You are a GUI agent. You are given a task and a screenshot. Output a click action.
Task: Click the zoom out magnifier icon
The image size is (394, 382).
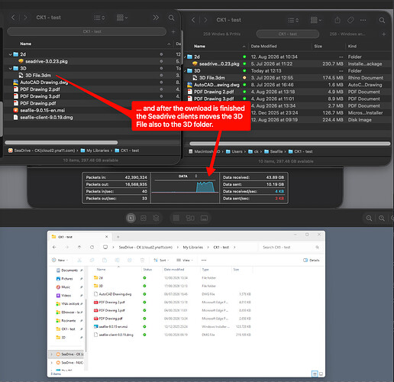click(x=369, y=218)
